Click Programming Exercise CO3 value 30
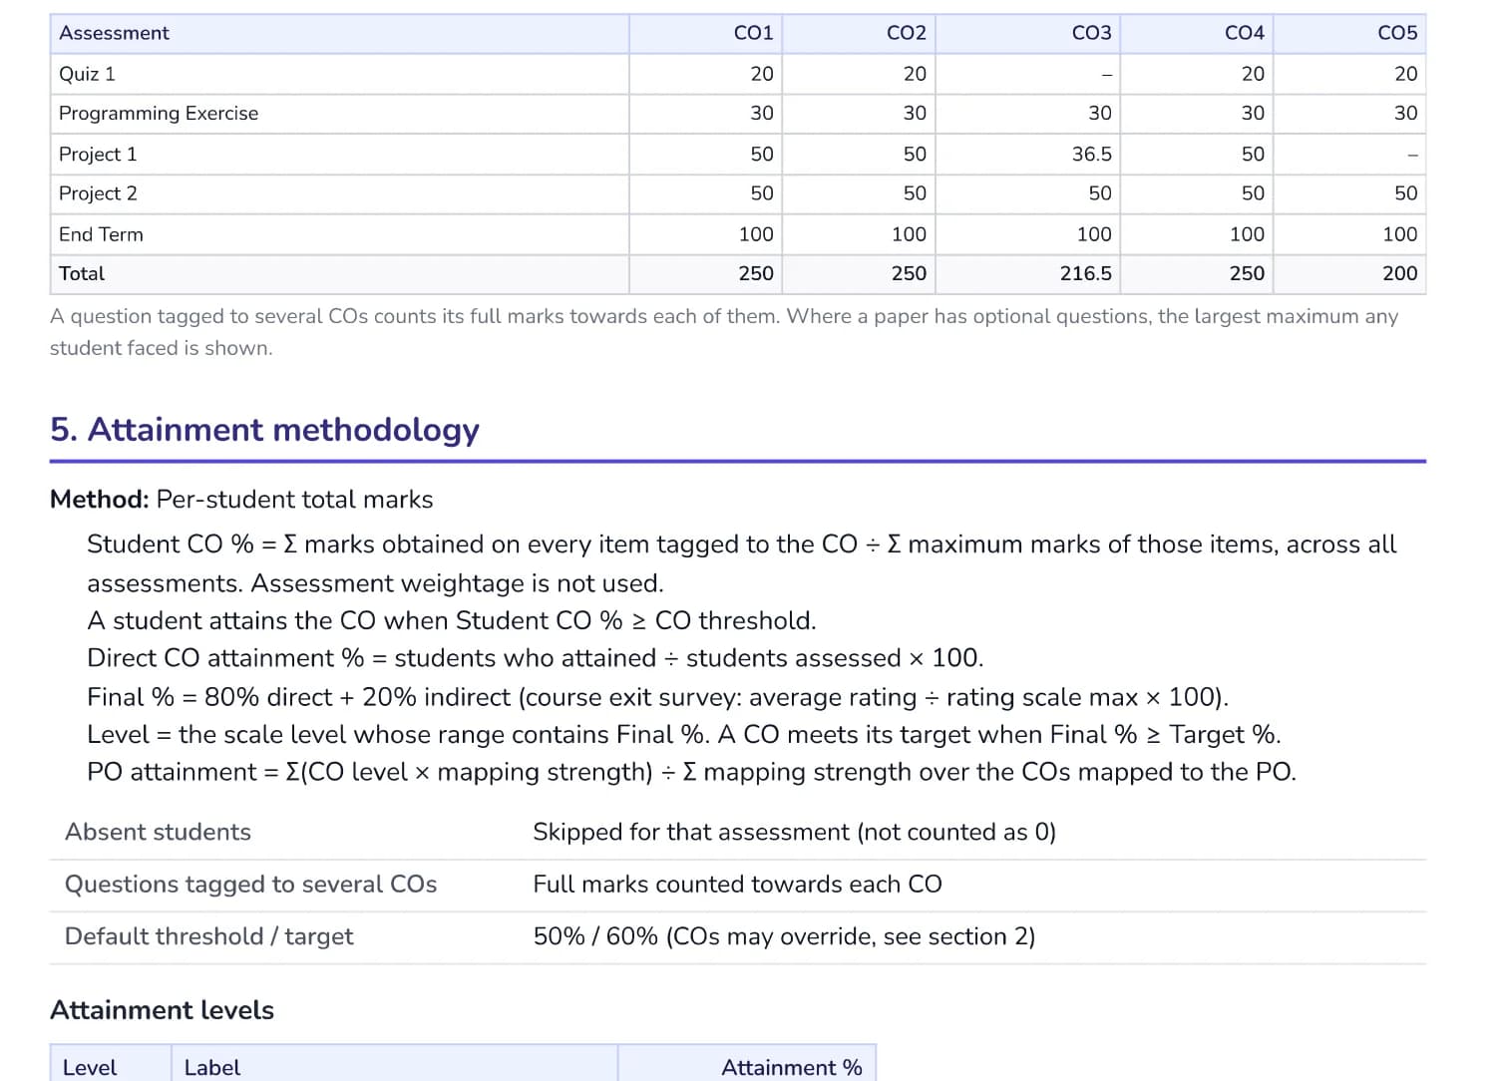This screenshot has width=1502, height=1081. pyautogui.click(x=1100, y=114)
